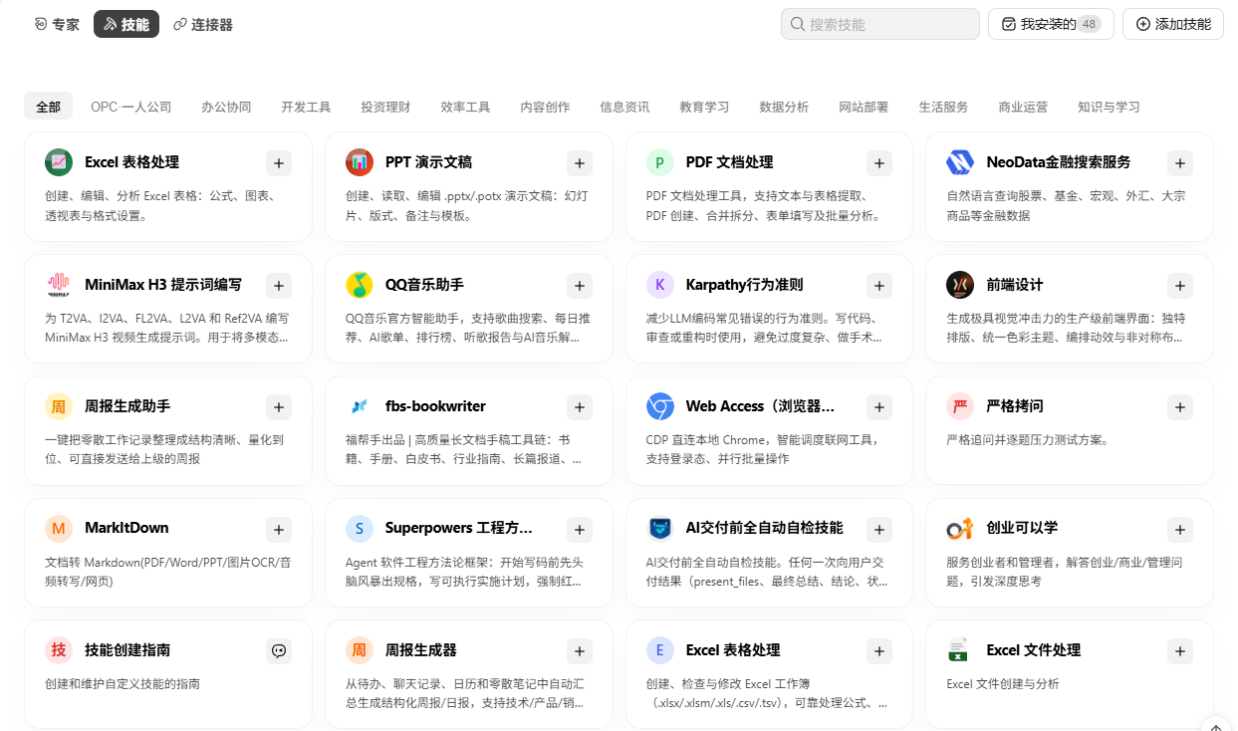Open the 技能创建指南 skill title

point(127,650)
